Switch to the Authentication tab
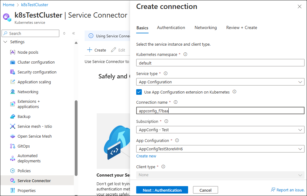This screenshot has height=196, width=307. [171, 27]
